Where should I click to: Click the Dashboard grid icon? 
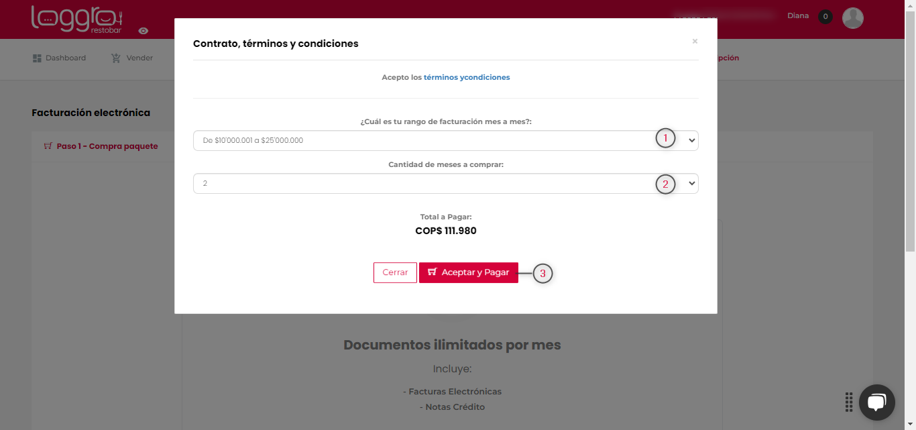tap(37, 58)
